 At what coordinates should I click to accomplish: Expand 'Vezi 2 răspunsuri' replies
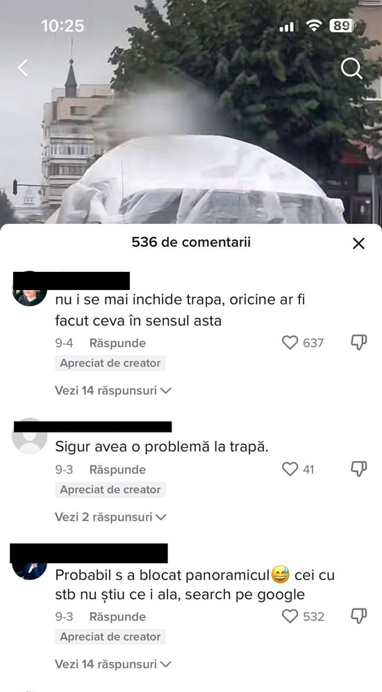tap(110, 517)
